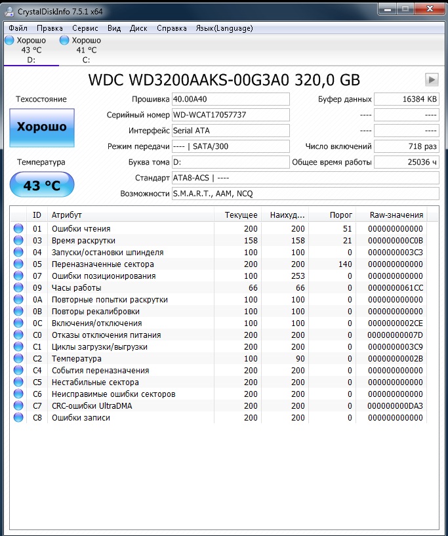Click the Стандарт field ATA8-ACS

(306, 178)
